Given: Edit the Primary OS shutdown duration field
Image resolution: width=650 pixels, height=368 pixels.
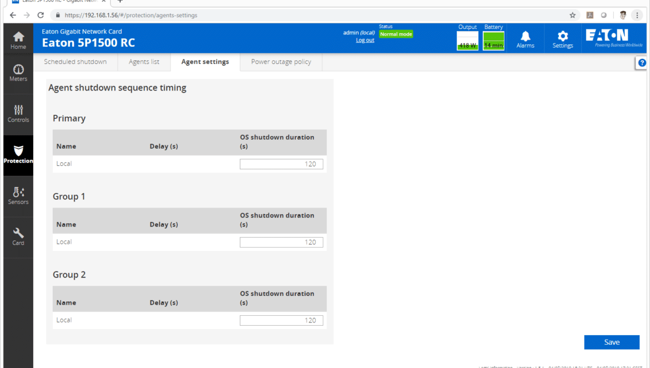Looking at the screenshot, I should coord(282,164).
